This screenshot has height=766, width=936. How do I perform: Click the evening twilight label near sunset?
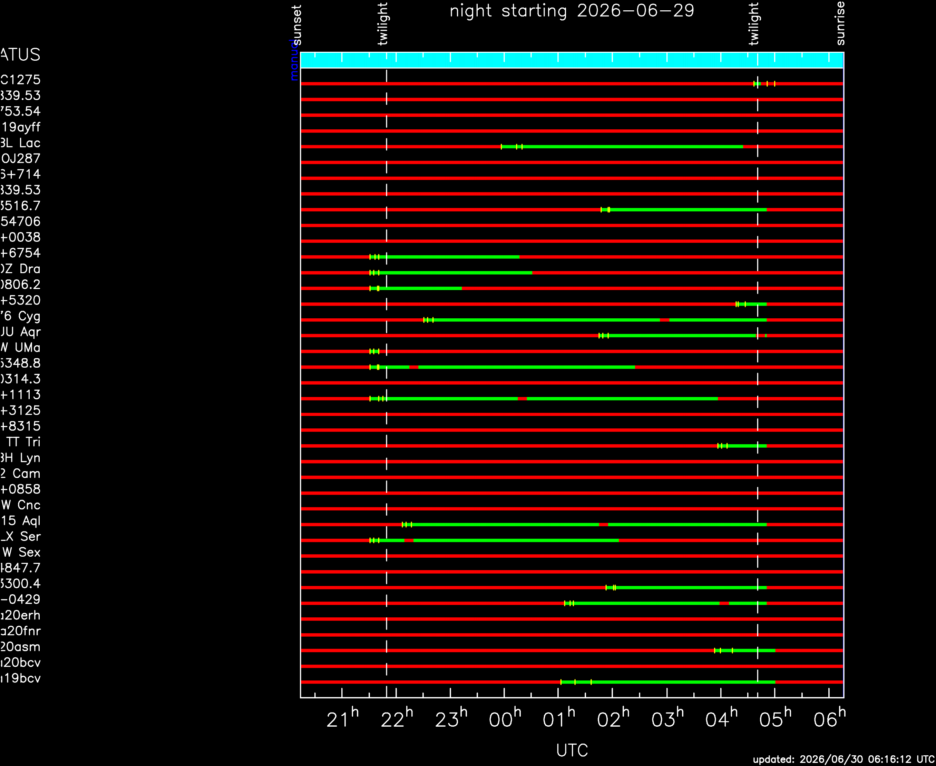pos(382,24)
